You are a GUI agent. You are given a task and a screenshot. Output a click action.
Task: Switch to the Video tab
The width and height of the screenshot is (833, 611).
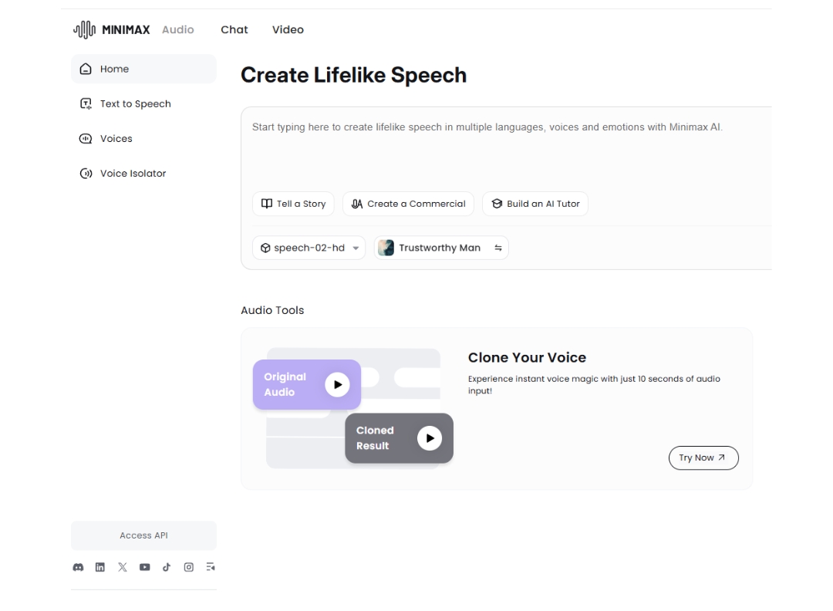point(288,30)
